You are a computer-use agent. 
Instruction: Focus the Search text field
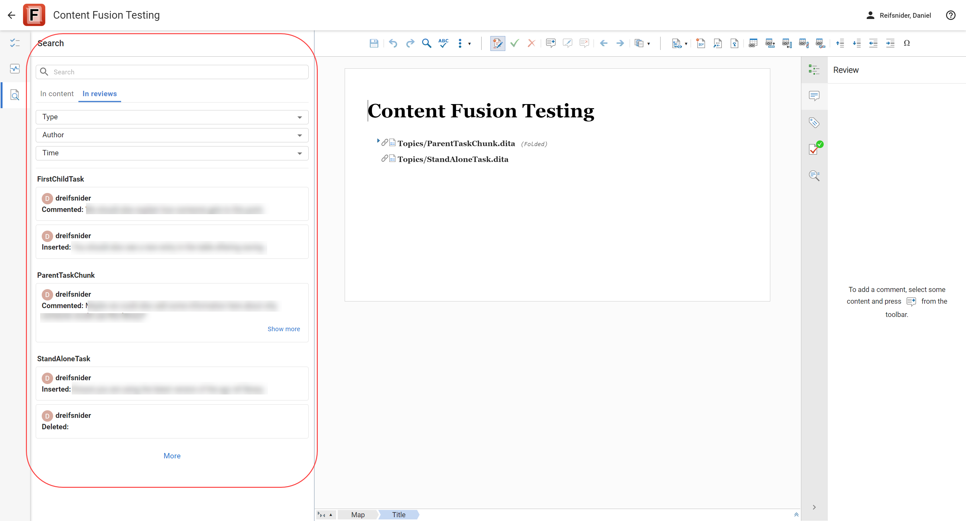[x=172, y=71]
